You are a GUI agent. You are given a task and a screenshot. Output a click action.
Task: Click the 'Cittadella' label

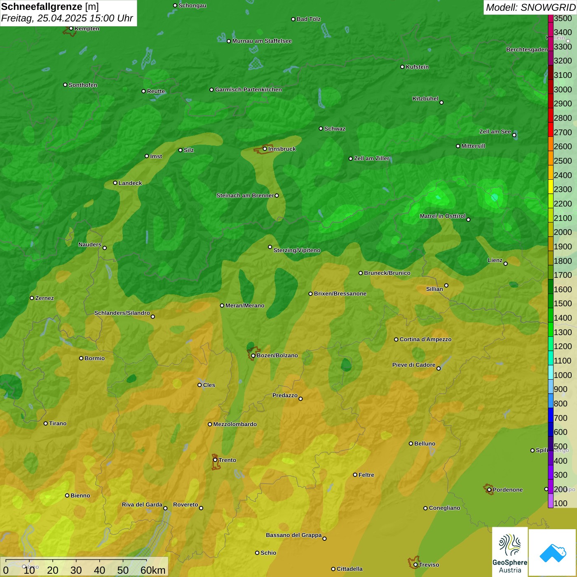pyautogui.click(x=349, y=569)
